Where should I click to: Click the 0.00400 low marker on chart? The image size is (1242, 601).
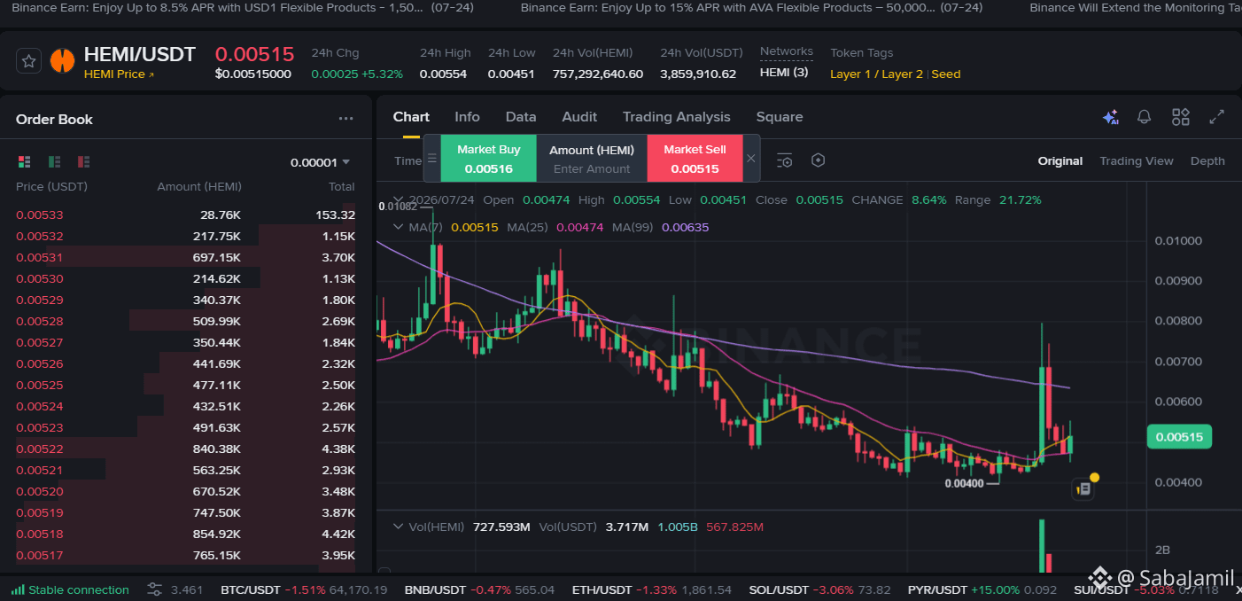(964, 483)
